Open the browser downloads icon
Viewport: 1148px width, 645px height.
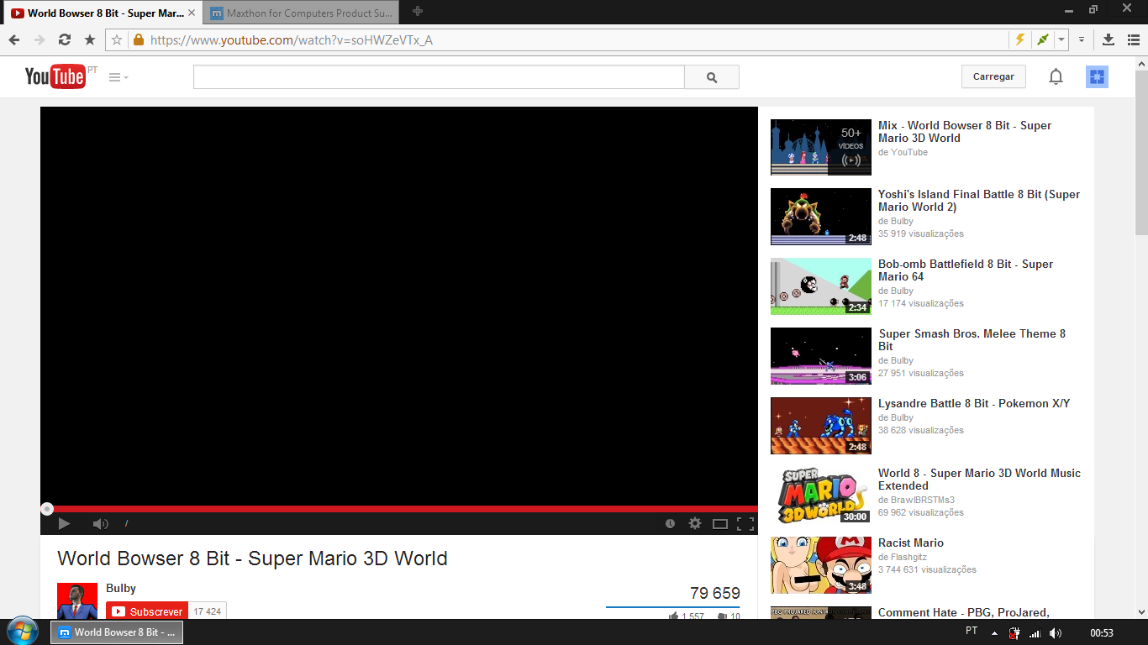tap(1109, 39)
